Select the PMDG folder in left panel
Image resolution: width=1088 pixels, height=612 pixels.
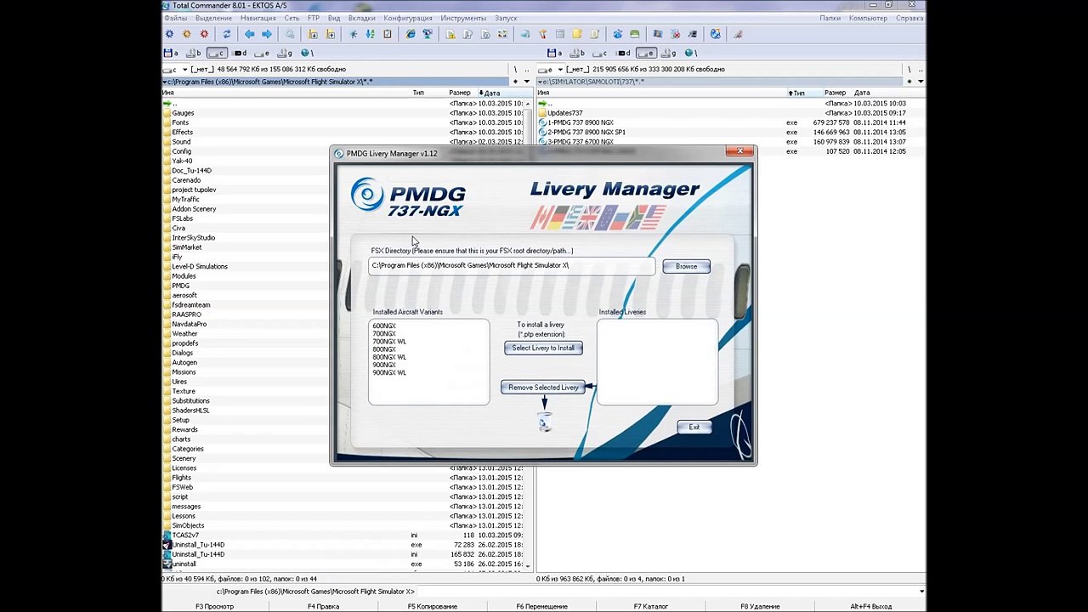tap(180, 286)
